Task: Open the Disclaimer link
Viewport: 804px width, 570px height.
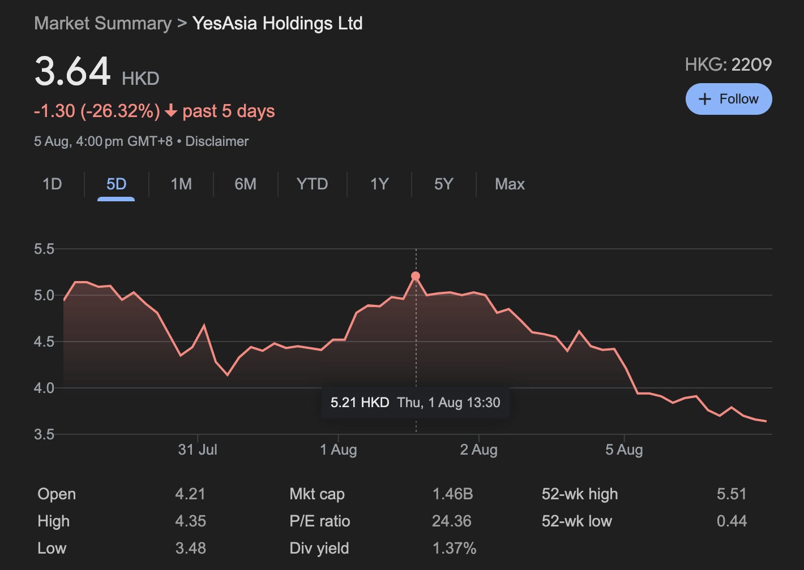Action: coord(217,141)
